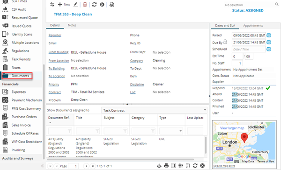Click the search magnifier icon top right
The width and height of the screenshot is (281, 170).
(277, 4)
